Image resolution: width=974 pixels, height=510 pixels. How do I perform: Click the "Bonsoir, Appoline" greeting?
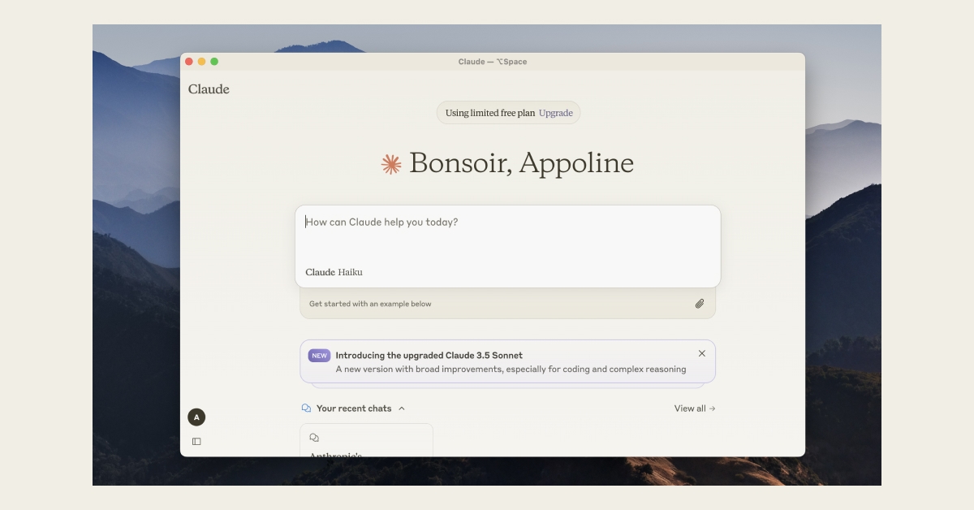point(521,163)
